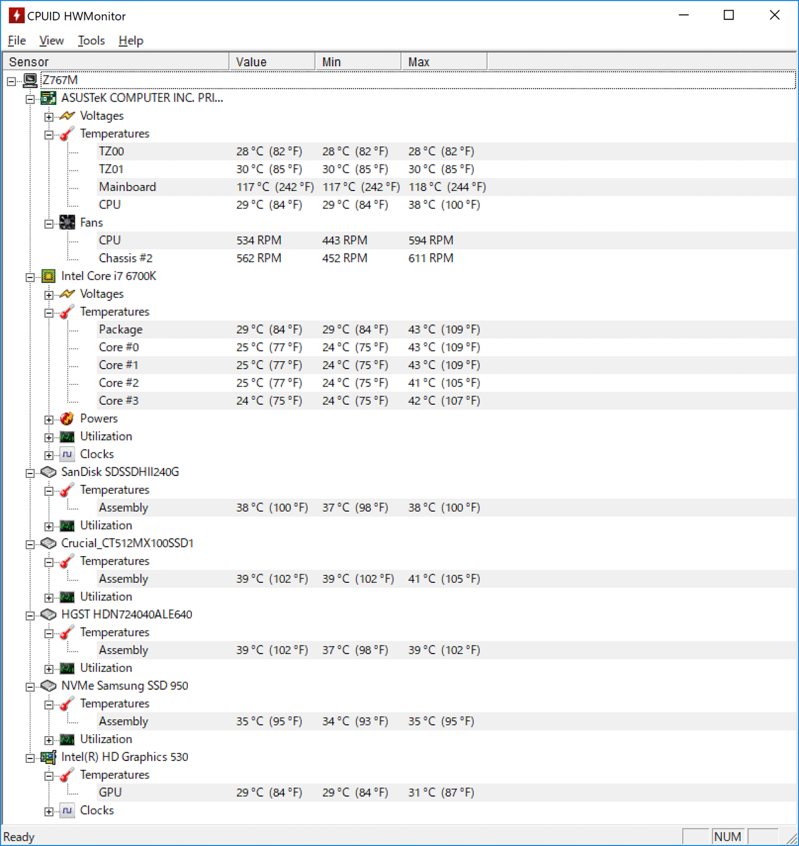Viewport: 799px width, 846px height.
Task: Select the Mainboard temperature row
Action: [x=447, y=187]
